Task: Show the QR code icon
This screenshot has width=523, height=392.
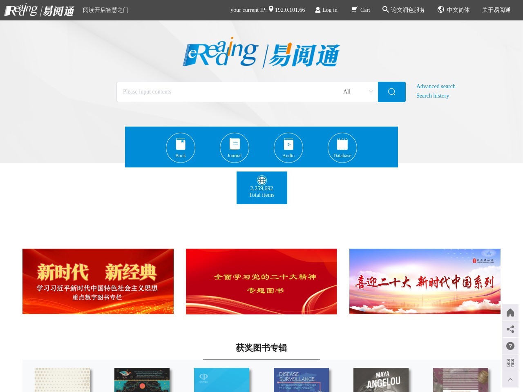Action: (510, 363)
